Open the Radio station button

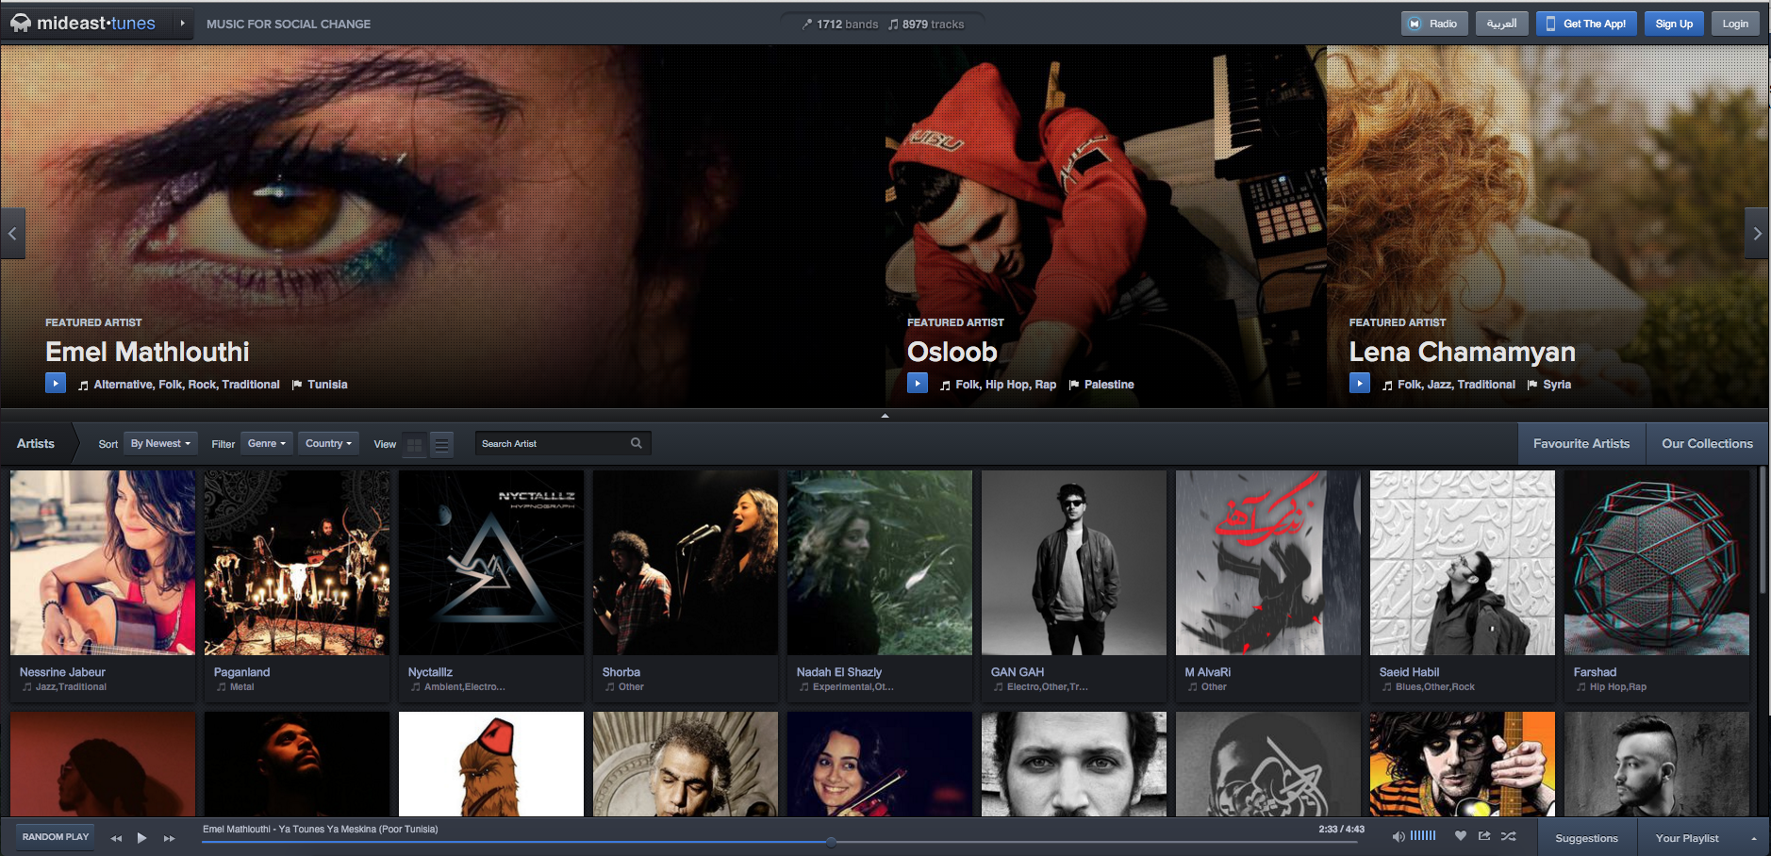(1433, 24)
